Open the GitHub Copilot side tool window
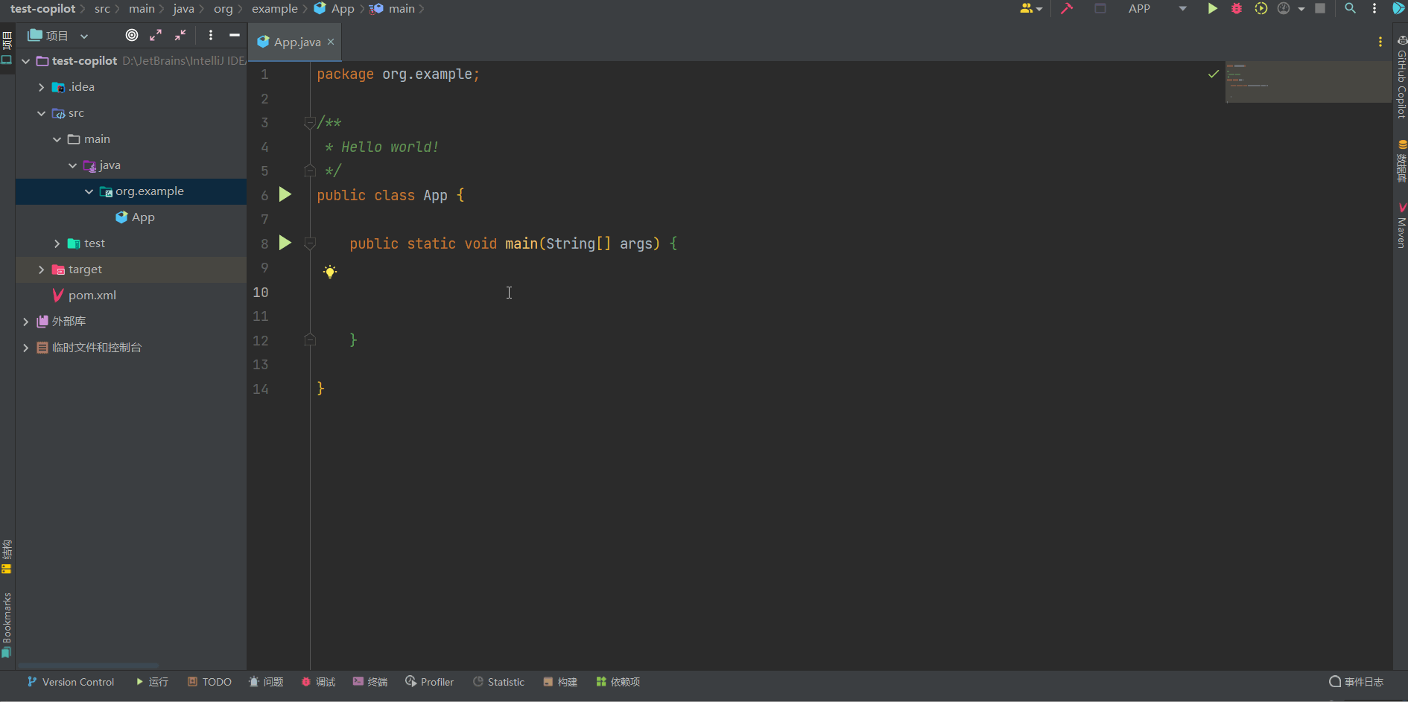Viewport: 1408px width, 702px height. pyautogui.click(x=1401, y=77)
